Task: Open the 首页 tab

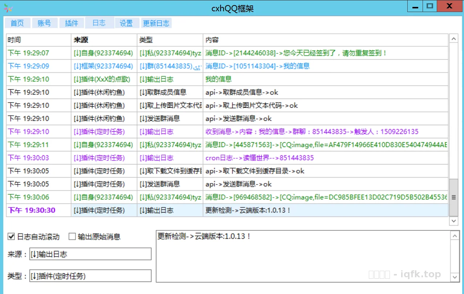Action: pyautogui.click(x=17, y=23)
